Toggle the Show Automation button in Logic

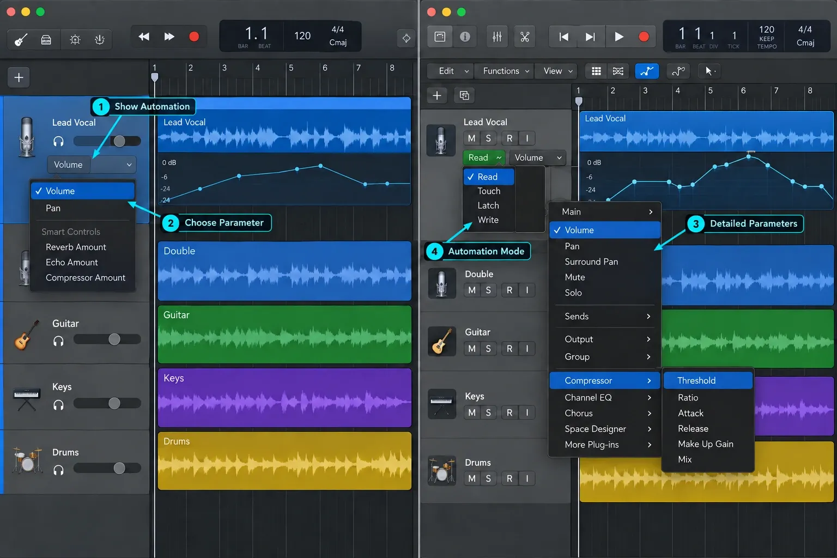coord(647,71)
